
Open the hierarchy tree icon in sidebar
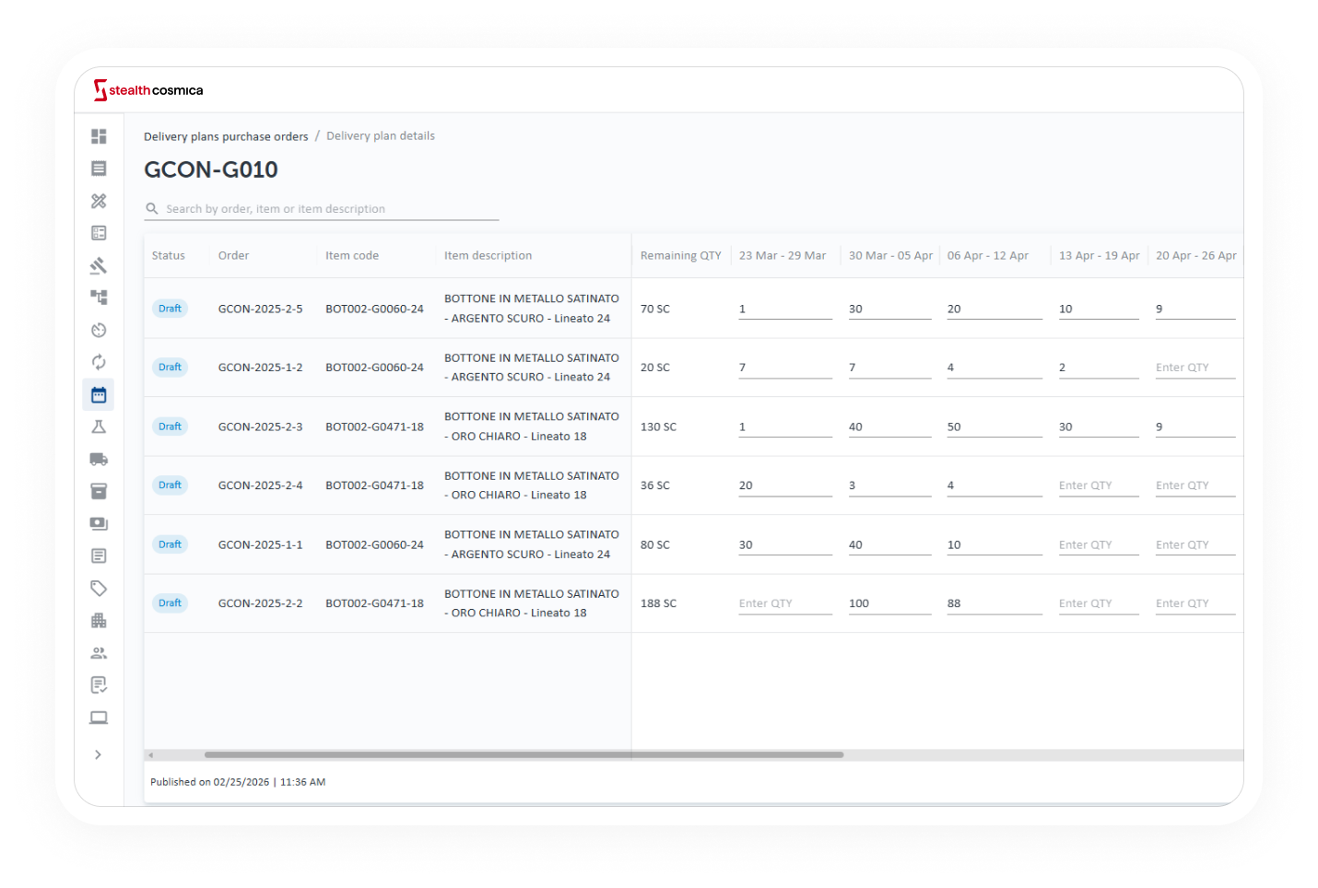[99, 298]
